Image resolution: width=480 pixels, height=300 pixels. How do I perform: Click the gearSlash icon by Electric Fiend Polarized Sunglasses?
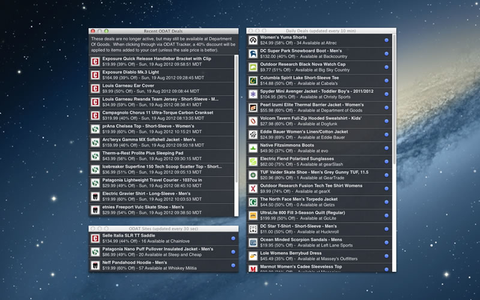(253, 161)
